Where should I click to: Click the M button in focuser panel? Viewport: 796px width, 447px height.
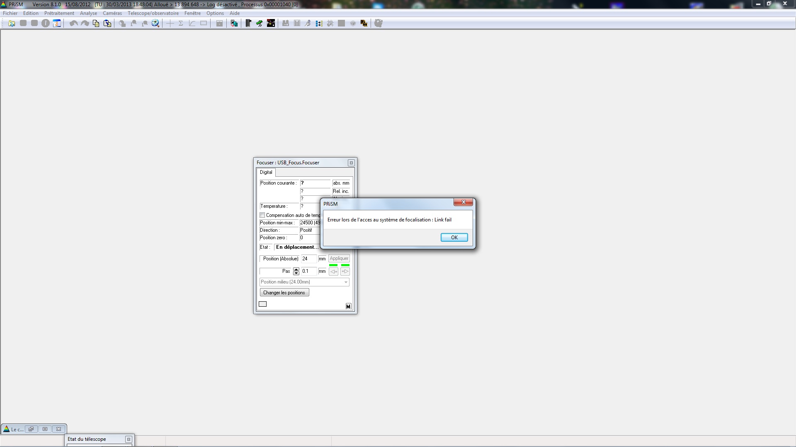pos(348,306)
